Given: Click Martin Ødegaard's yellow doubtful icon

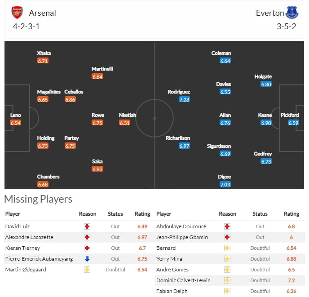Looking at the screenshot, I should [87, 270].
